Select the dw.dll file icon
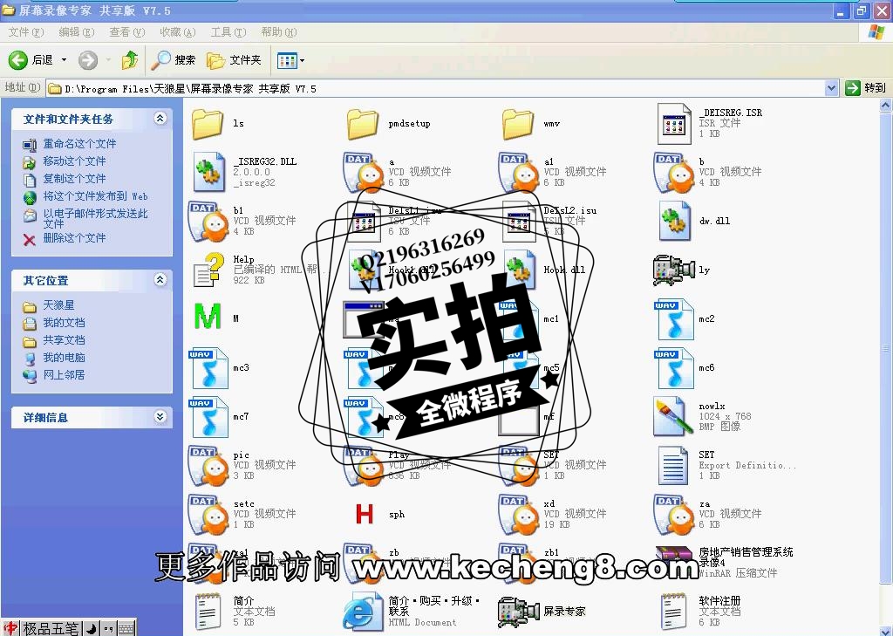 pos(675,221)
